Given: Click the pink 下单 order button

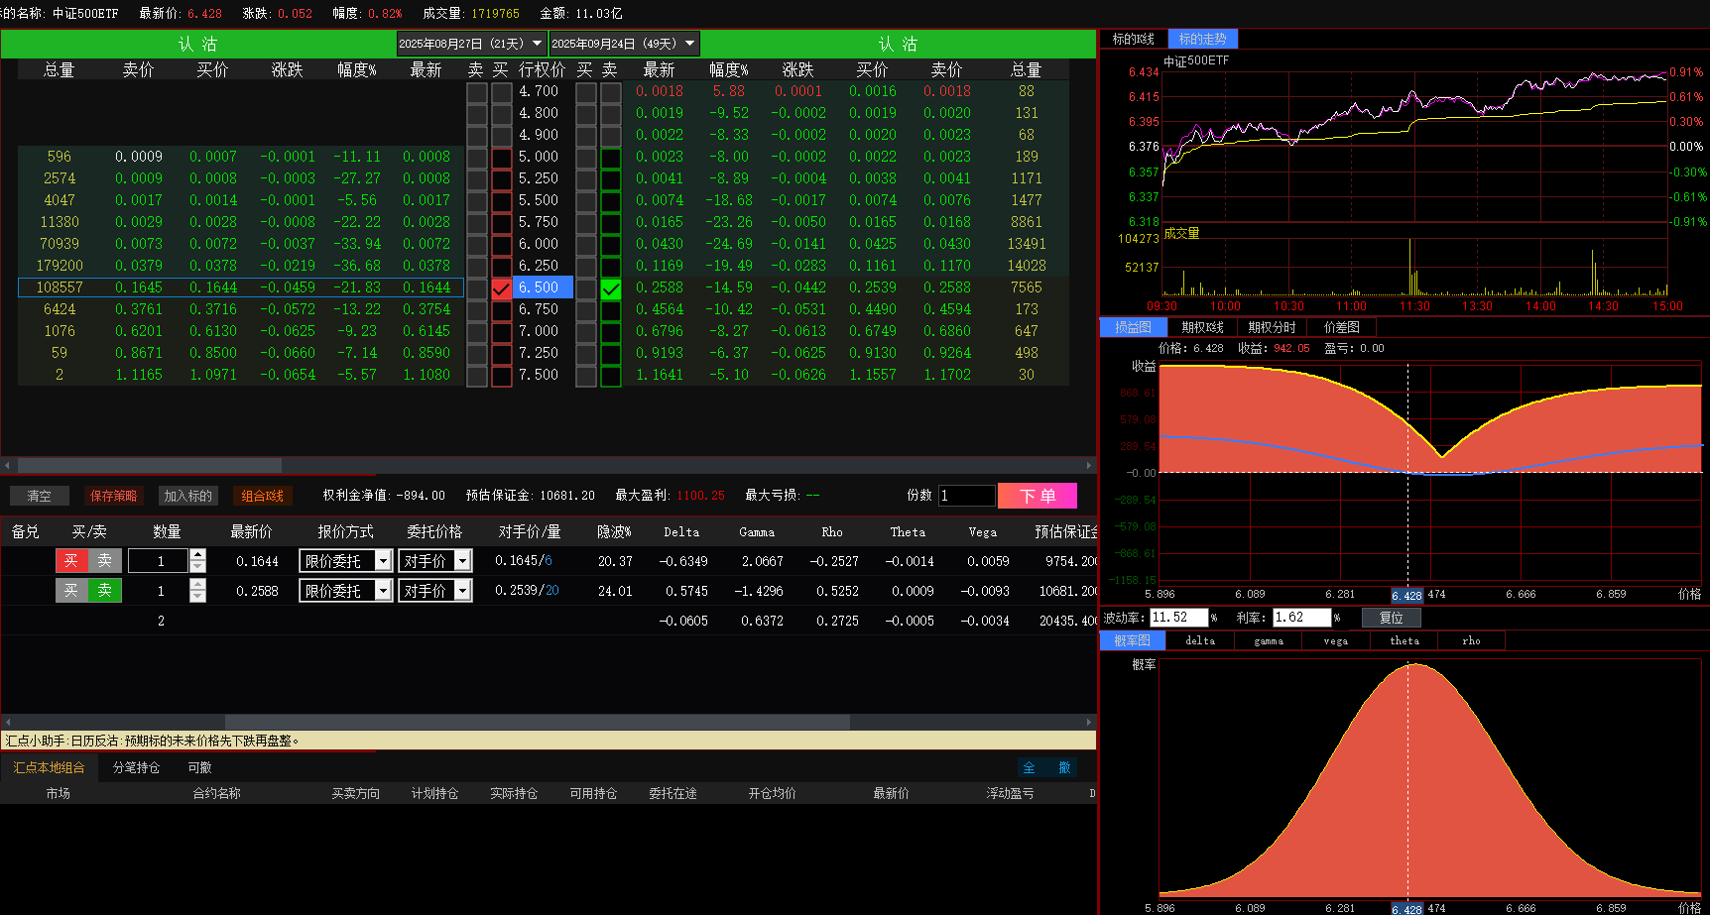Looking at the screenshot, I should 1037,496.
